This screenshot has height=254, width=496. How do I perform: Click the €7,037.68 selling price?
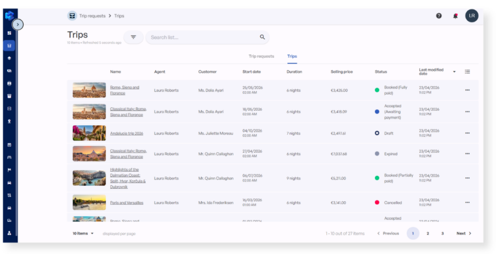click(x=339, y=154)
